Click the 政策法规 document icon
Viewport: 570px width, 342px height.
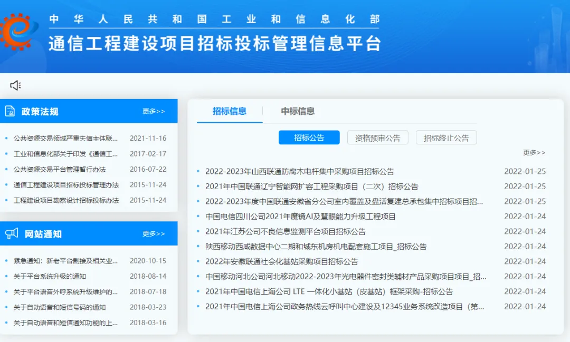10,111
